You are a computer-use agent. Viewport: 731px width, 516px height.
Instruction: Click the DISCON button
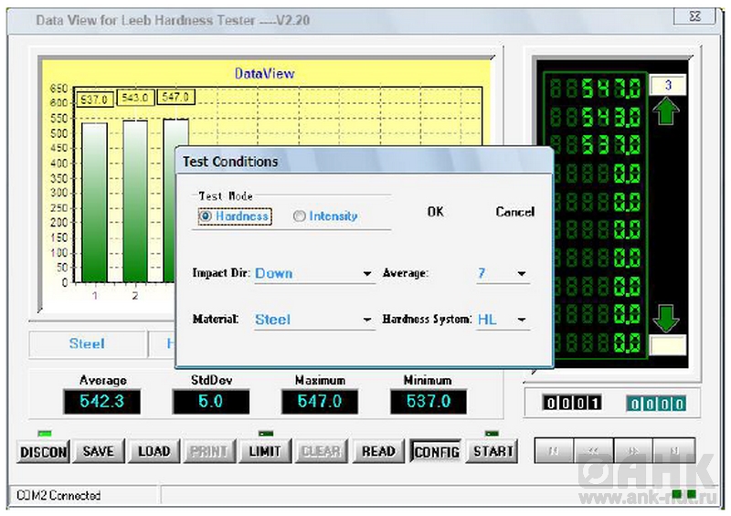coord(44,451)
